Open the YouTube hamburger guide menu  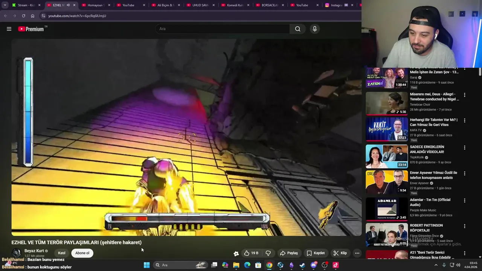(x=9, y=29)
